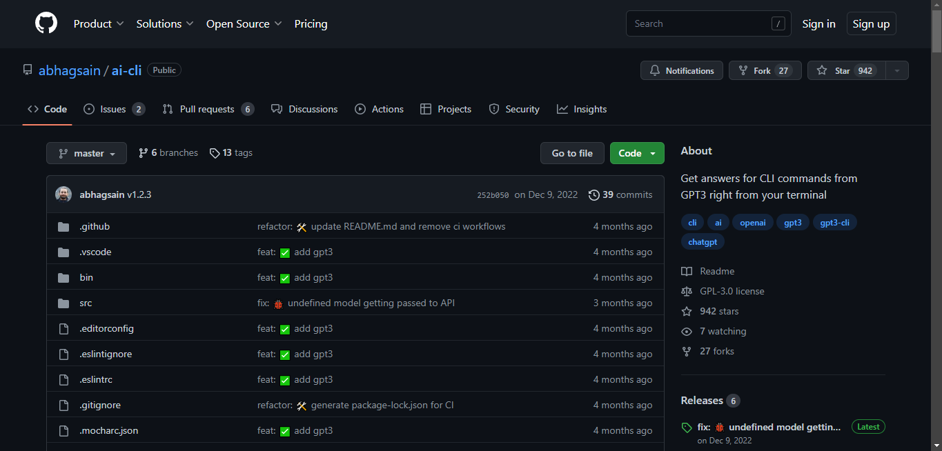The height and width of the screenshot is (451, 942).
Task: Click the .editorconfig file icon
Action: (64, 329)
